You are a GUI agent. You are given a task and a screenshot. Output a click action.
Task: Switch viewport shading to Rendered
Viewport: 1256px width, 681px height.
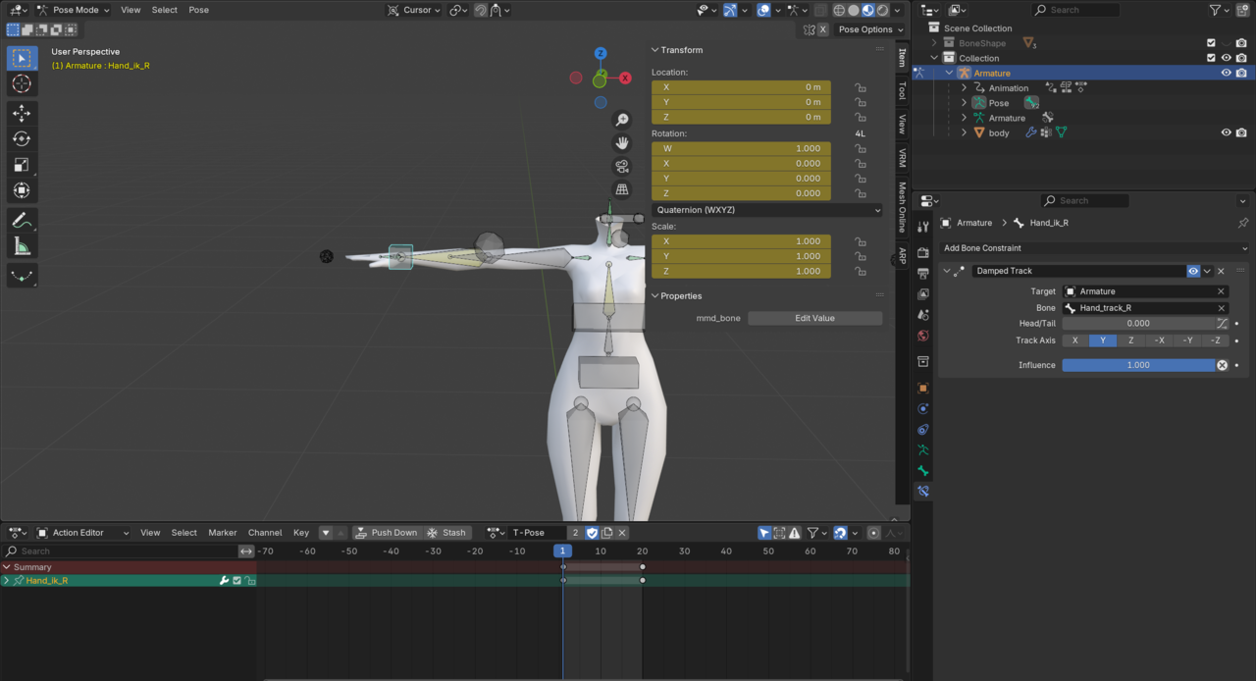point(882,10)
